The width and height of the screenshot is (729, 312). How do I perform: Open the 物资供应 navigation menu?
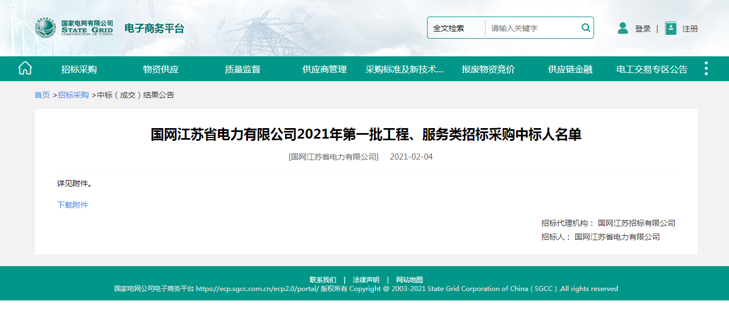tap(161, 70)
